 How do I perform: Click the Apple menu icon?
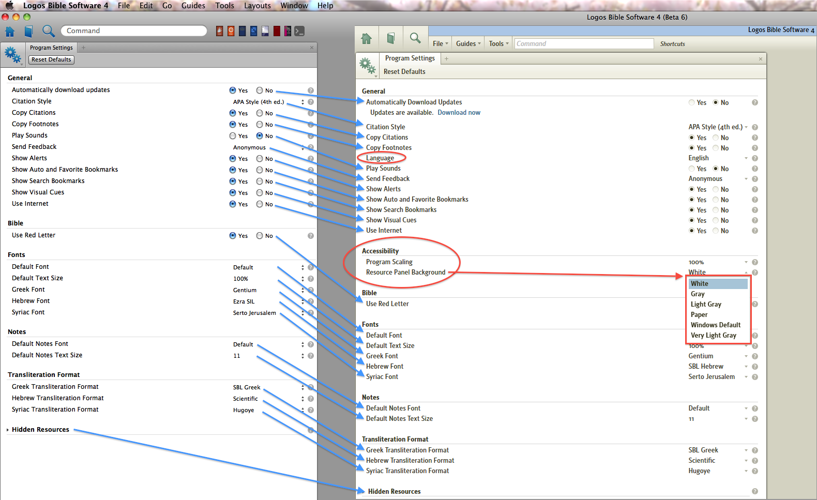tap(9, 5)
